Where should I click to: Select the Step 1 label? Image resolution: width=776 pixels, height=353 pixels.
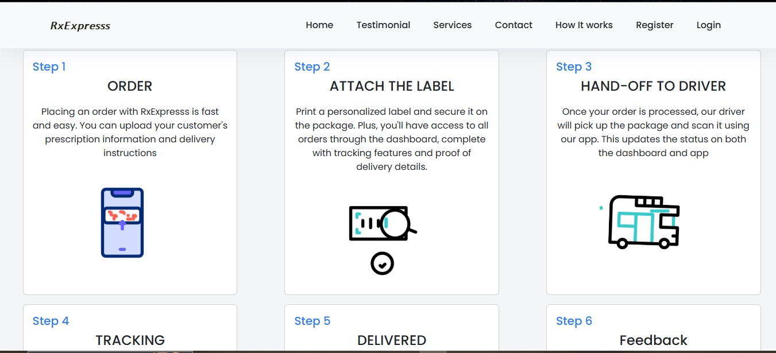49,67
